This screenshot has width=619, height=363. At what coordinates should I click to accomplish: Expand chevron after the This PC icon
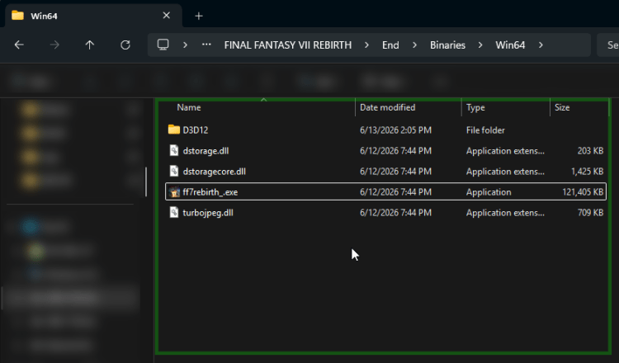185,45
